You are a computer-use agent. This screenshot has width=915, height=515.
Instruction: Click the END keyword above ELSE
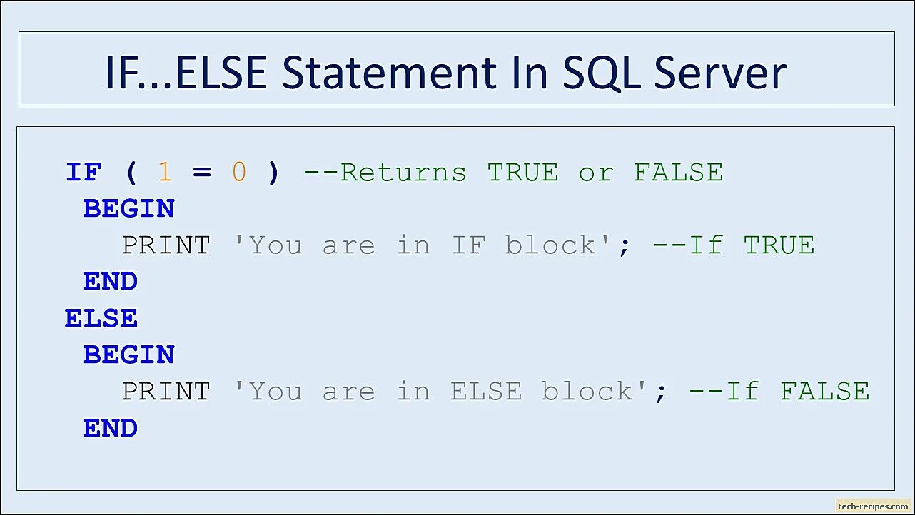coord(110,282)
